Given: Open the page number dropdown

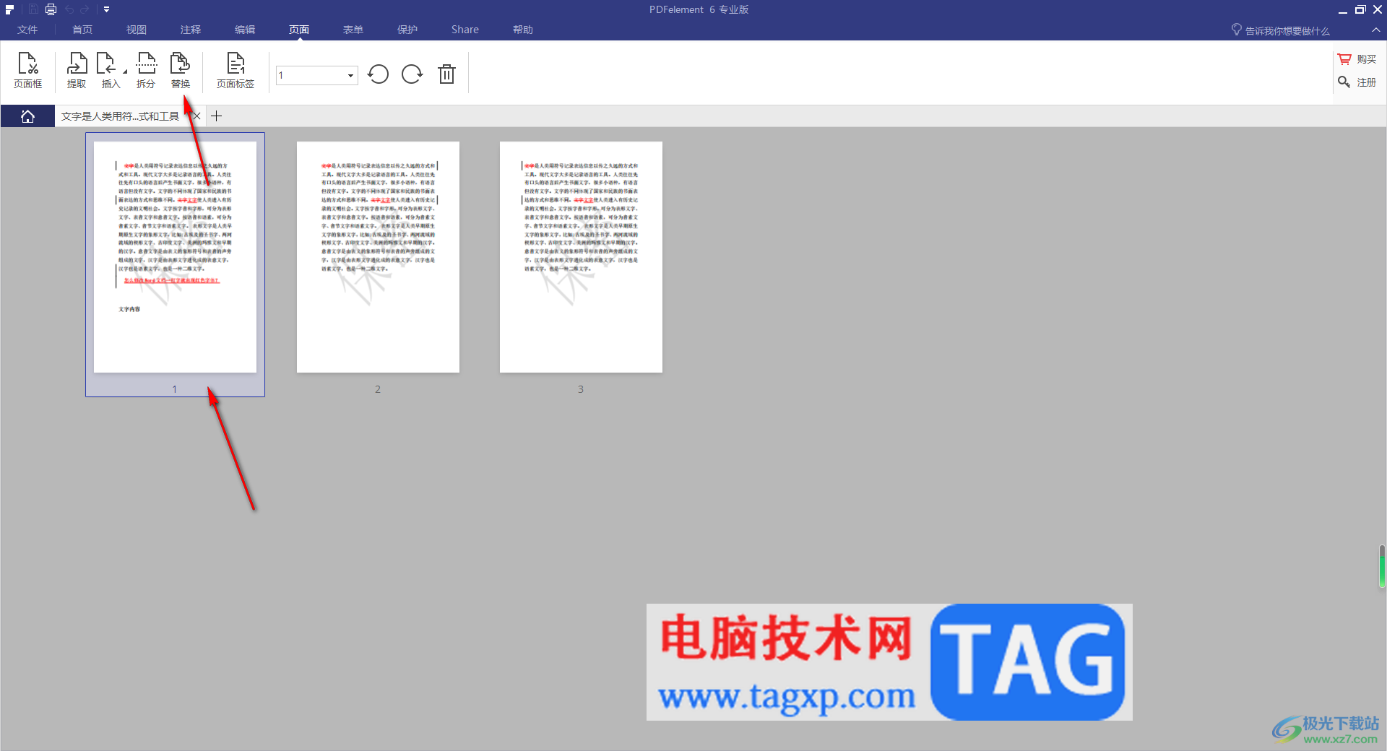Looking at the screenshot, I should pyautogui.click(x=350, y=75).
